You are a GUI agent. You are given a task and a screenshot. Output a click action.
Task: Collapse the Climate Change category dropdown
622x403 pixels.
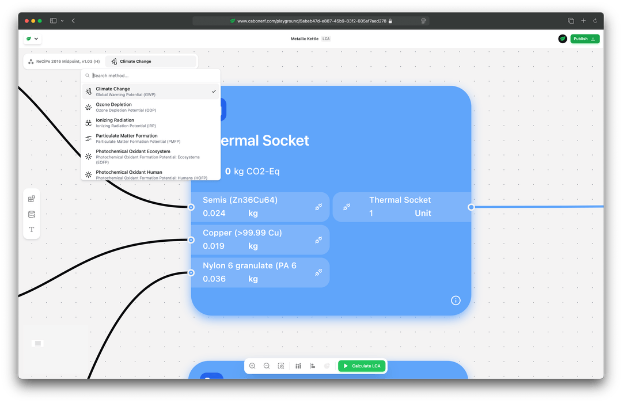(x=151, y=62)
